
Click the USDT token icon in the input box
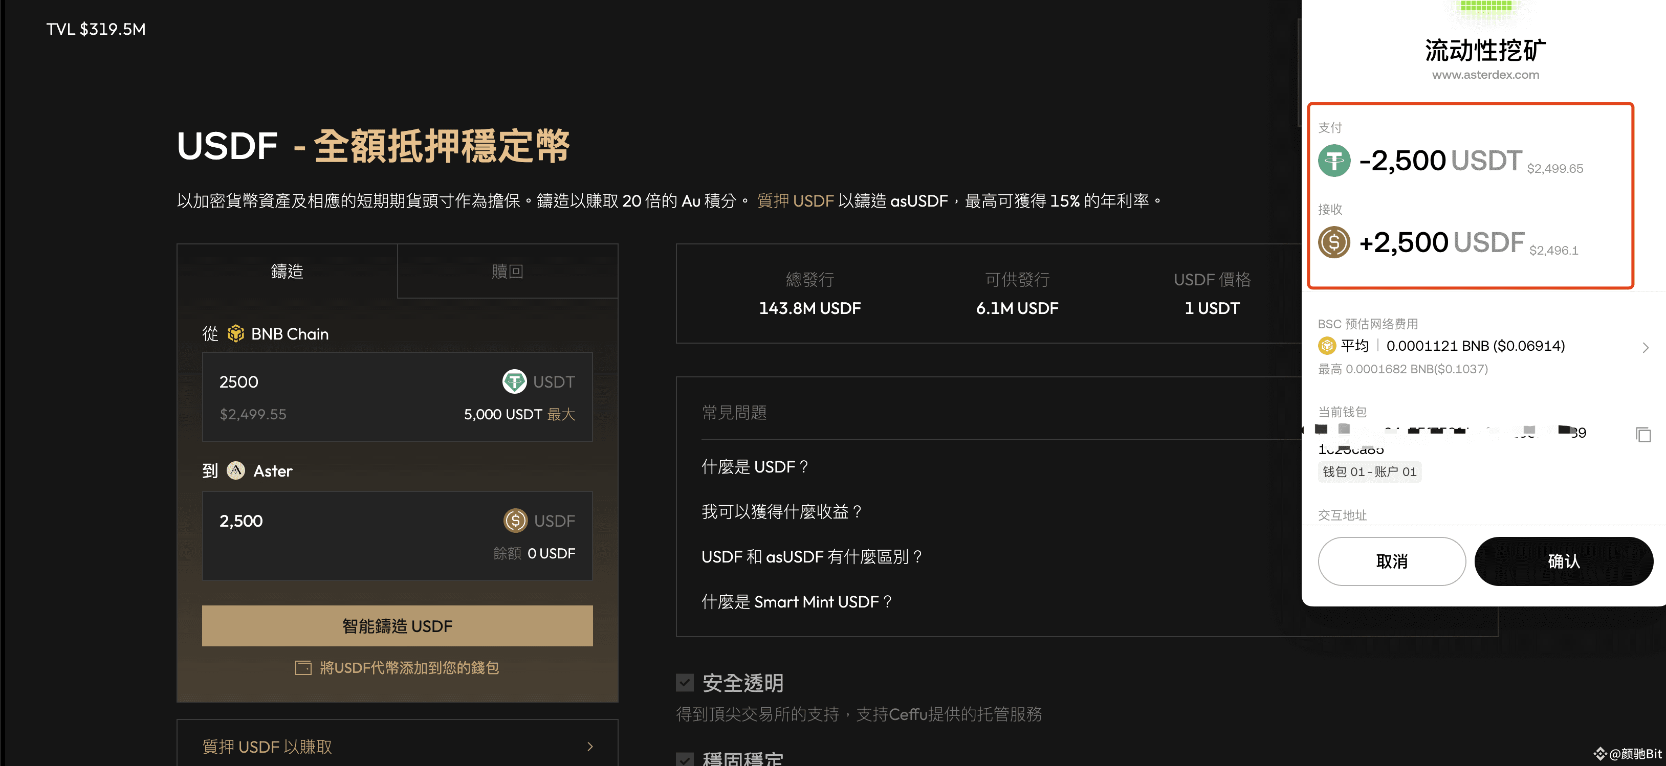(514, 381)
